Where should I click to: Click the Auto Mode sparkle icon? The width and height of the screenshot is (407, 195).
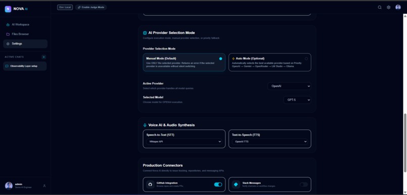click(233, 59)
